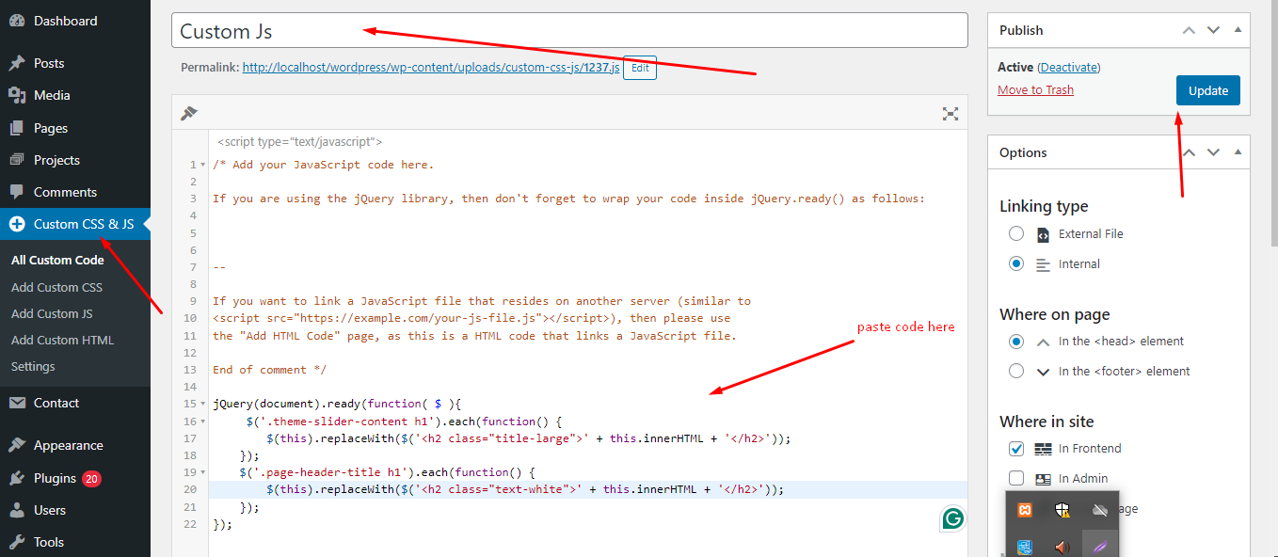Collapse the code fold at line 19
1278x557 pixels.
204,473
